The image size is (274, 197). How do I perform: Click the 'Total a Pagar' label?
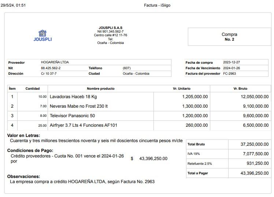(x=198, y=173)
